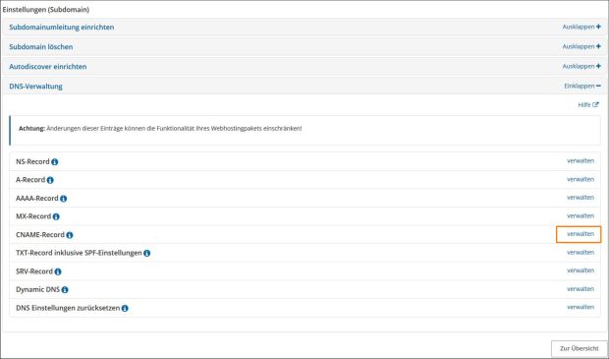
Task: Open verwalten for Dynamic DNS
Action: 581,289
